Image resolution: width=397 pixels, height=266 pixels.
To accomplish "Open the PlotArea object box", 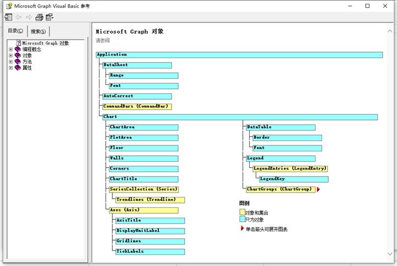I will [144, 138].
